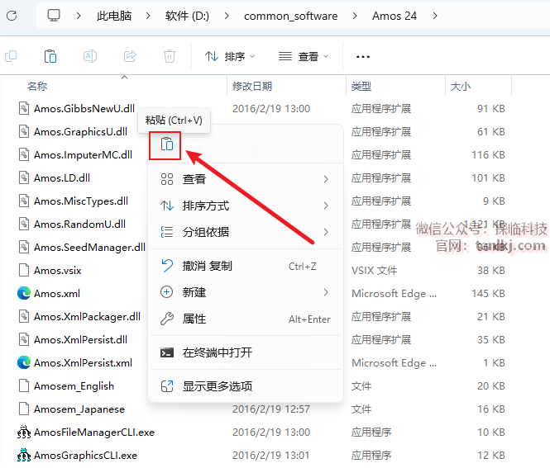
Task: Click the Amos.GibbsNewU.dll file icon
Action: coord(24,108)
